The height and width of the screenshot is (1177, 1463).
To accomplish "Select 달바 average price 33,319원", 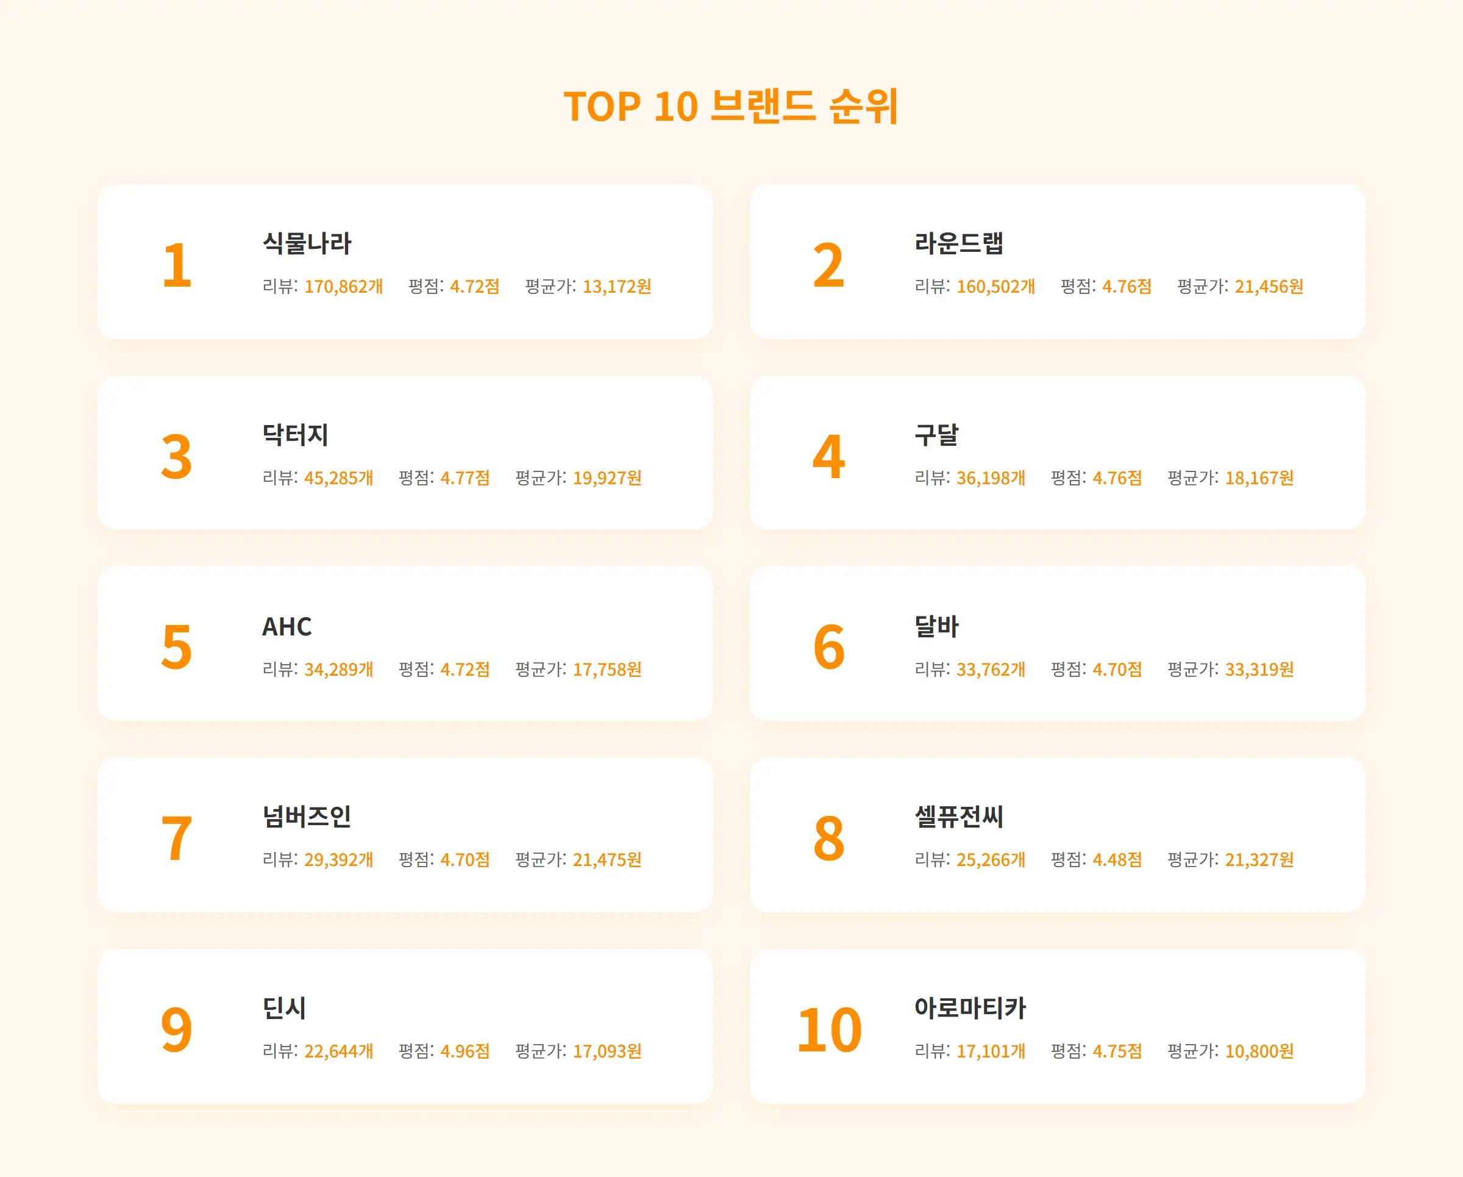I will [1259, 669].
